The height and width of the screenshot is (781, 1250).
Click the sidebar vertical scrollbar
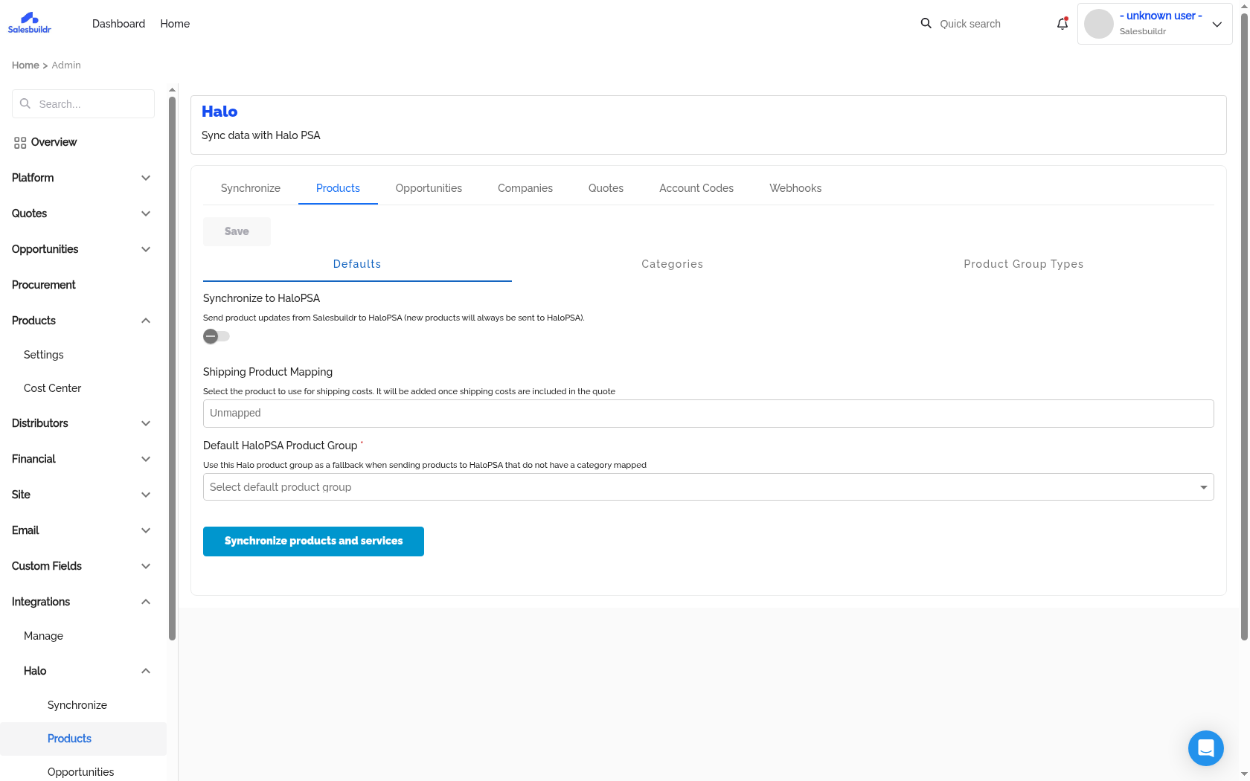(172, 368)
